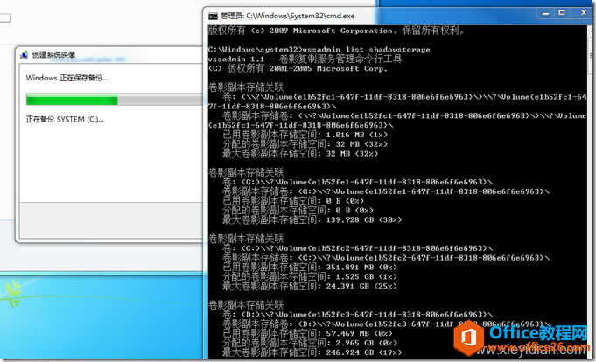Screen dimensions: 596x362
Task: Click the '351.891 MB (0%)' used value
Action: click(361, 267)
